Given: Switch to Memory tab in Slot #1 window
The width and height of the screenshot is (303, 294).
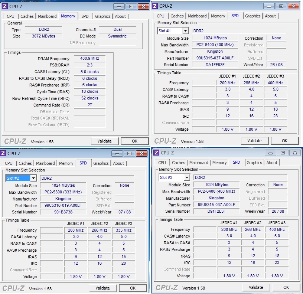Looking at the screenshot, I should 218,16.
